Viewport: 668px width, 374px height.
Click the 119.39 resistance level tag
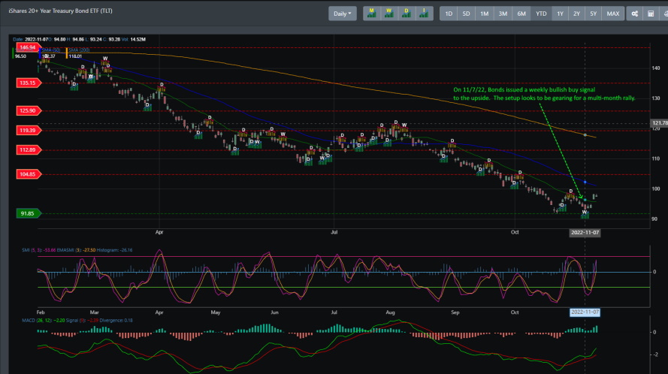(x=29, y=130)
